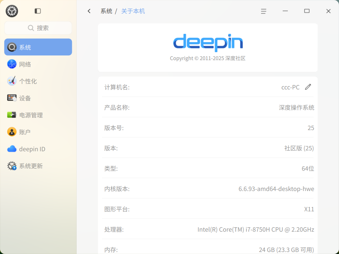Click the 内核版本 row value
The height and width of the screenshot is (254, 339).
(276, 189)
